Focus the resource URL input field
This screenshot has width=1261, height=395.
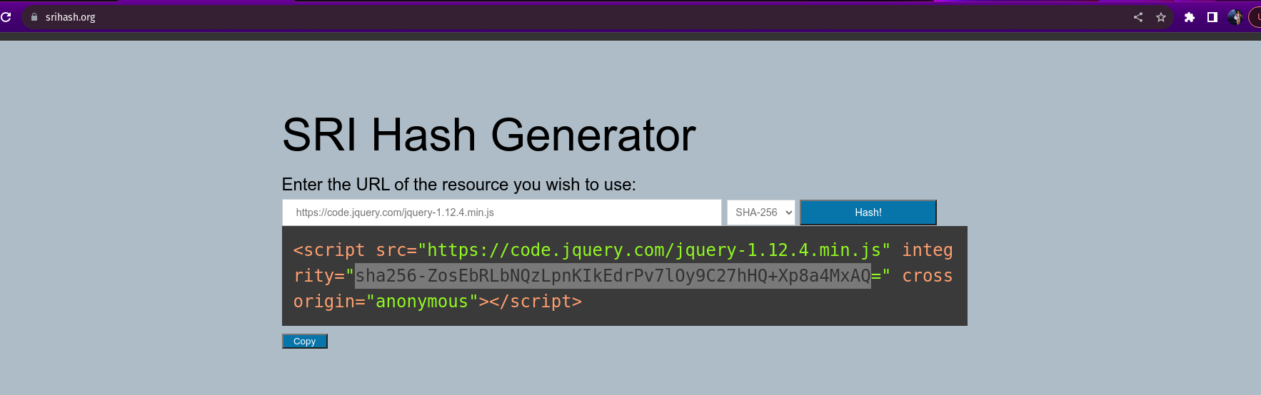pos(501,212)
